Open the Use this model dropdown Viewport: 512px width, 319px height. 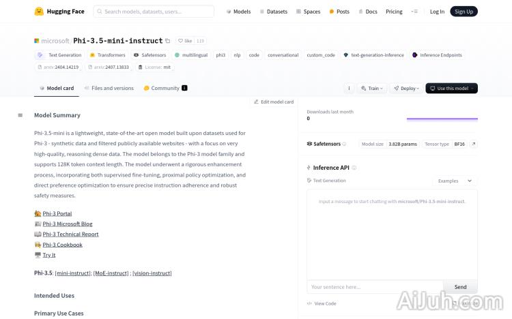point(451,88)
